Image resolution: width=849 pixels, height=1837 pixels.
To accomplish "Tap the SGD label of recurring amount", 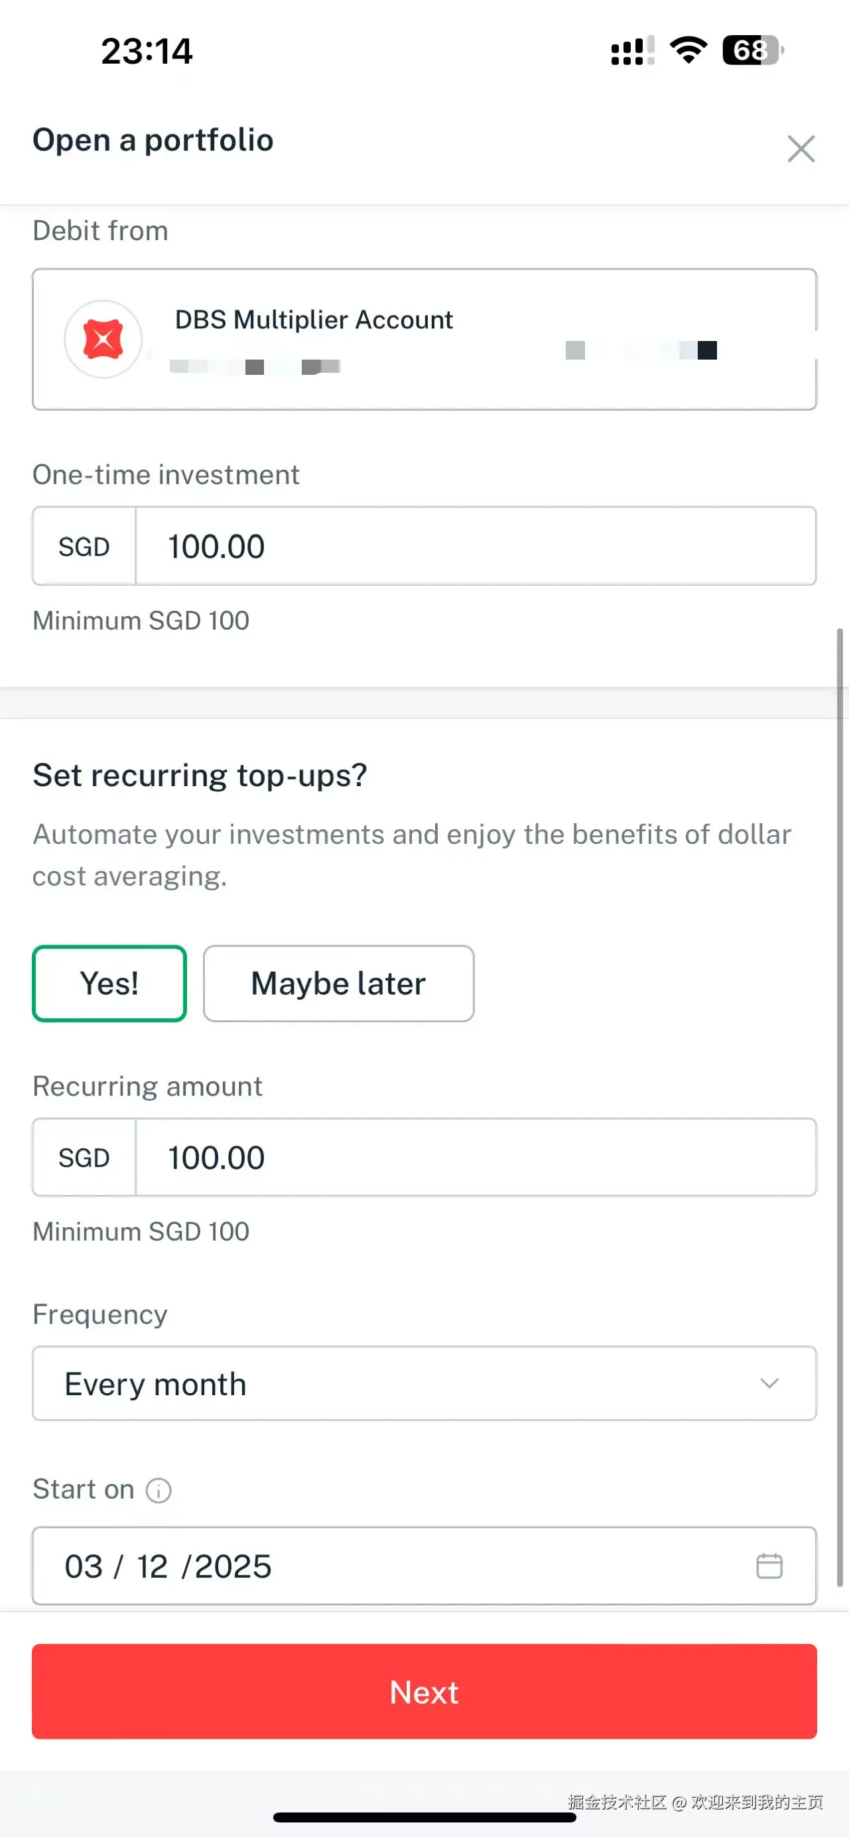I will [84, 1158].
